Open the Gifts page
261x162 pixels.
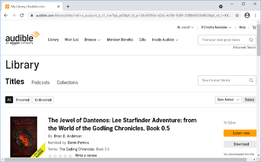[143, 40]
